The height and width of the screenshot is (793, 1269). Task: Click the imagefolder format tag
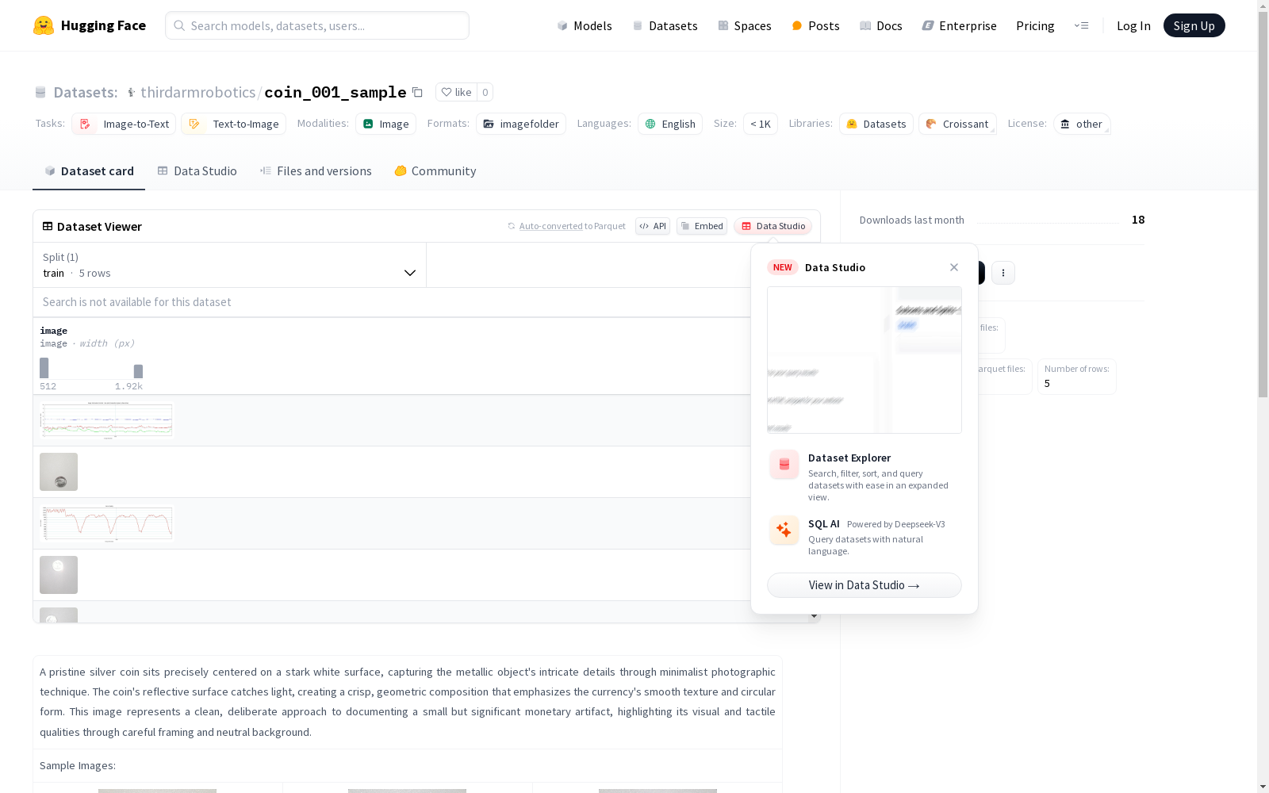[x=520, y=124]
